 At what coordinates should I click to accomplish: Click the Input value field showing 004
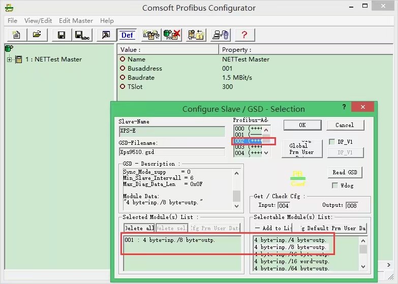[284, 206]
